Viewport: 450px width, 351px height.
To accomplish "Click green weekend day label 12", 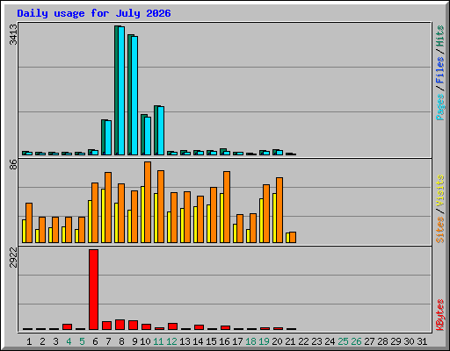I will pos(171,341).
